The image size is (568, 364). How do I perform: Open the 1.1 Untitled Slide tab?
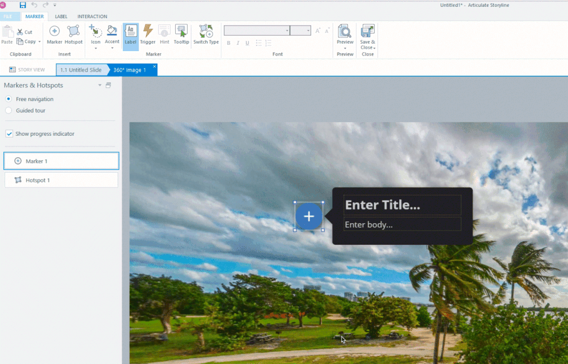(81, 70)
